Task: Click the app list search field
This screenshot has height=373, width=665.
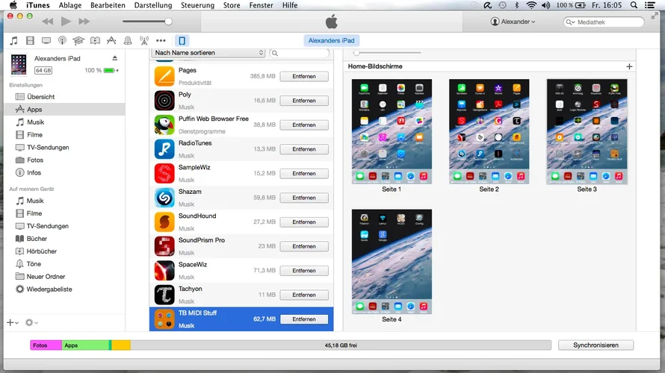Action: coord(300,53)
